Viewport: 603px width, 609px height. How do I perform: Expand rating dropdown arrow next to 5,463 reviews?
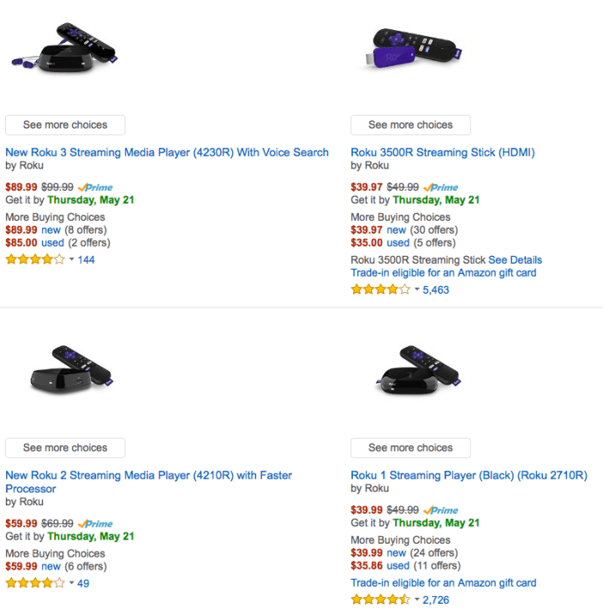click(x=417, y=290)
